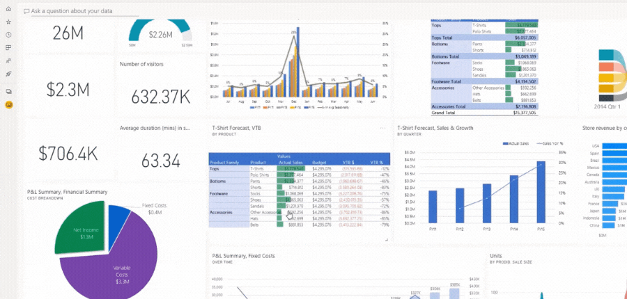
Task: Click Actual Sales header in VTB table
Action: click(291, 163)
